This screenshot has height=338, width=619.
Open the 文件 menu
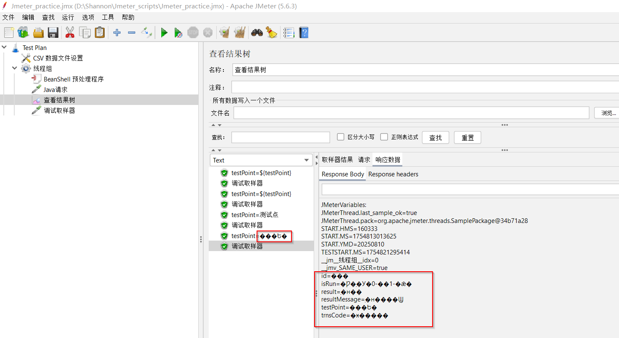[8, 17]
